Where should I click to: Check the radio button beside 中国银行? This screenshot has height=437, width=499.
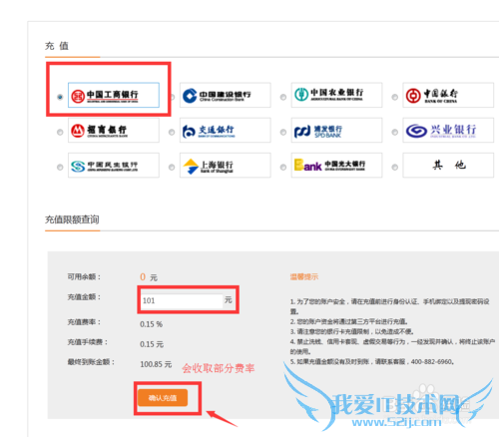395,97
